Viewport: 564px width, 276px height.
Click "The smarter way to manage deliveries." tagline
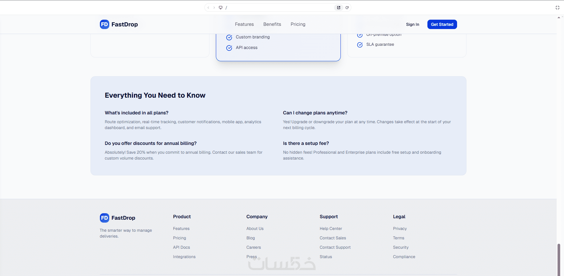tap(126, 233)
